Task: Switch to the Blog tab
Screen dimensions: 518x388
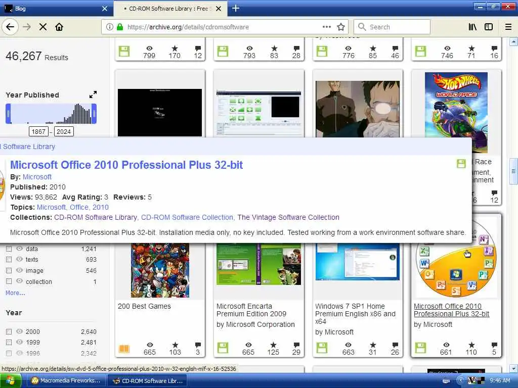Action: 56,9
